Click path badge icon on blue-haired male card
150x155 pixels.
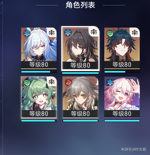[x=135, y=33]
